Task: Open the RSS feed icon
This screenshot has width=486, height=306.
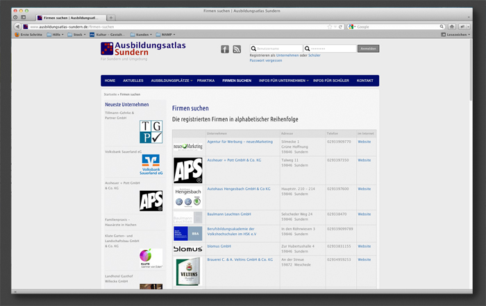Action: pyautogui.click(x=237, y=49)
